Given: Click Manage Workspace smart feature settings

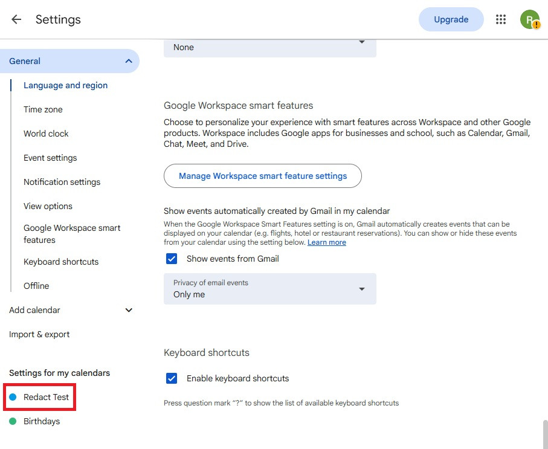Looking at the screenshot, I should (262, 176).
